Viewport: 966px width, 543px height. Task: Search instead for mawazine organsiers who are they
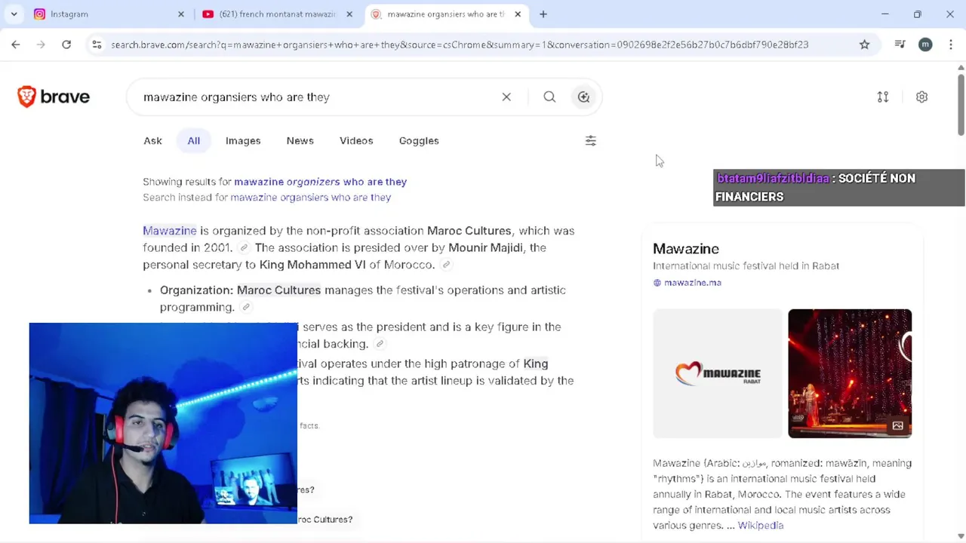[x=310, y=198]
